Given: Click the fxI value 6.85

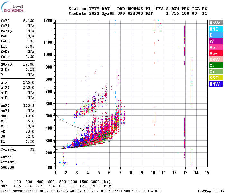Looking at the screenshot, I should click(30, 47).
